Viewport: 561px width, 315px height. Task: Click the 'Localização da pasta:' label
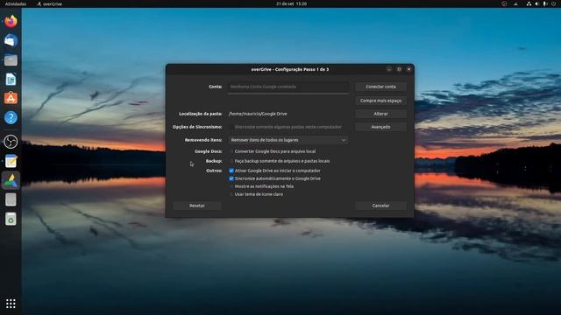coord(201,114)
